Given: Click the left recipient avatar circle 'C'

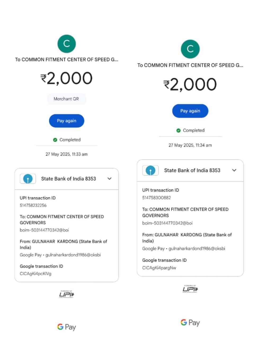Looking at the screenshot, I should (67, 44).
